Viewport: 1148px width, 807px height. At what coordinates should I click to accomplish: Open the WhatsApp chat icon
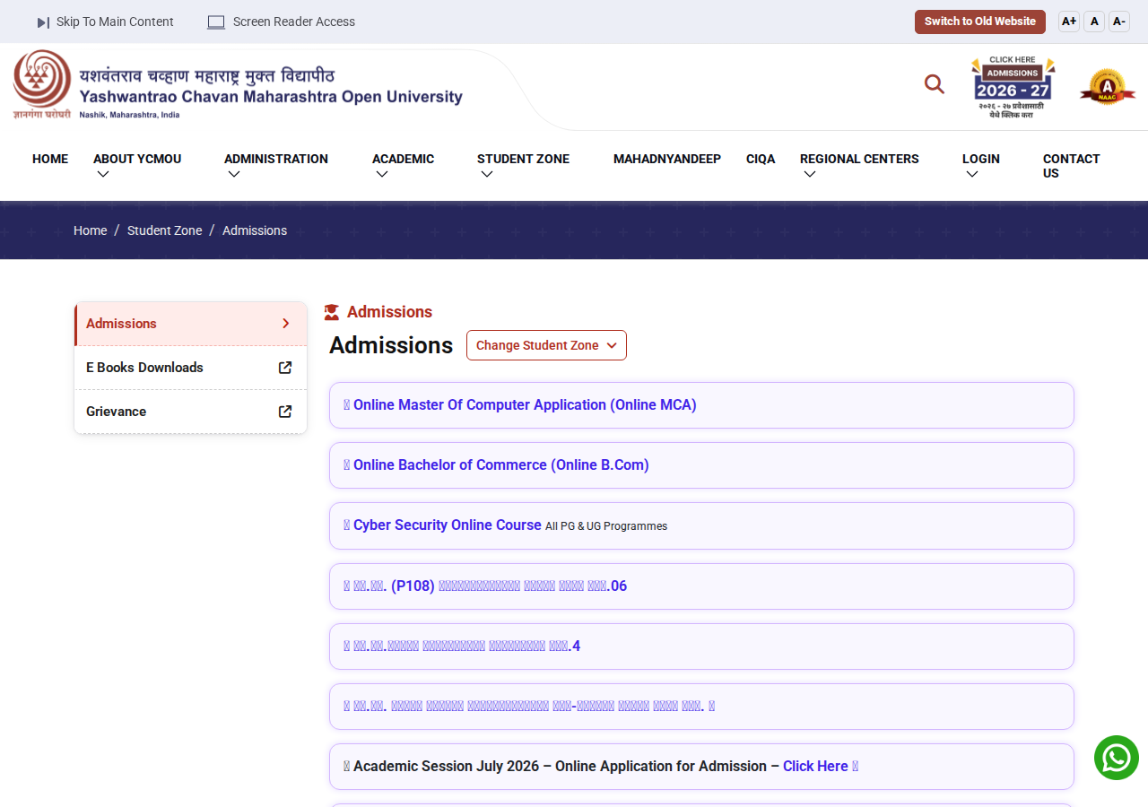click(x=1117, y=758)
